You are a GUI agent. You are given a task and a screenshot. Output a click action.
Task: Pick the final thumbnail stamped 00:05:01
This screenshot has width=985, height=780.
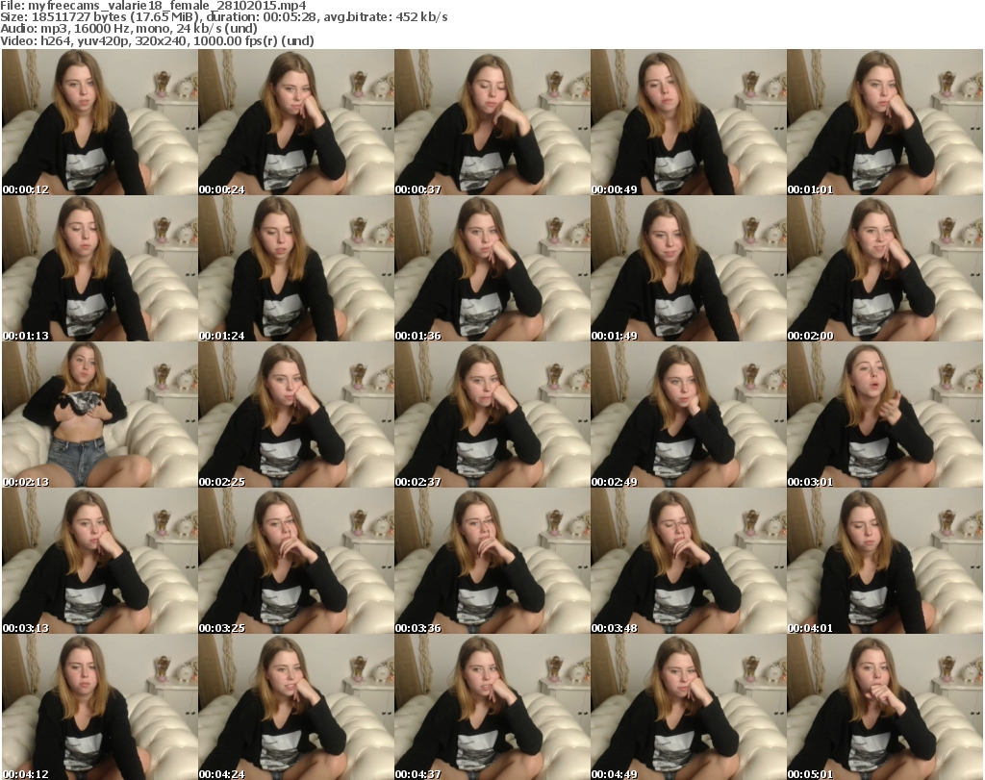[885, 707]
